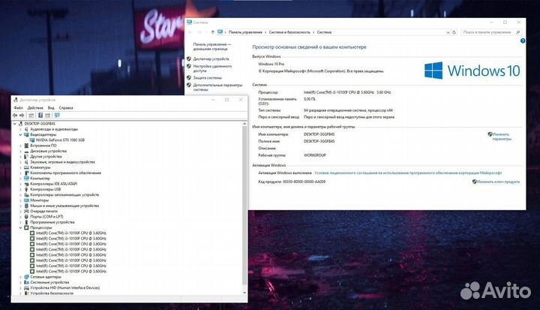
Task: Collapse the Видеоадаптеры node
Action: point(21,134)
